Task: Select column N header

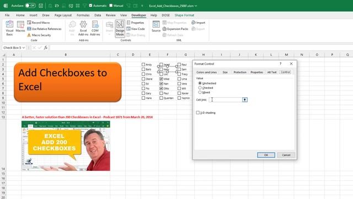Action: pos(302,55)
